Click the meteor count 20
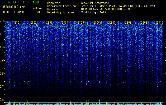Image resolution: width=166 pixels, height=105 pixels. (x=38, y=12)
